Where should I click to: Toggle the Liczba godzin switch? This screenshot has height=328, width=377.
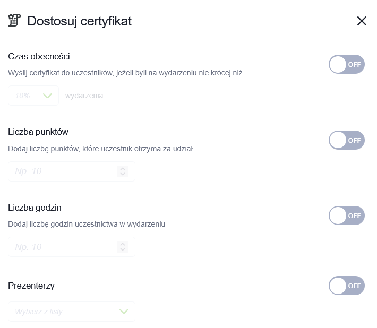(x=346, y=215)
